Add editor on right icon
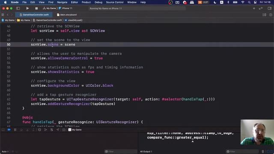 pyautogui.click(x=271, y=15)
